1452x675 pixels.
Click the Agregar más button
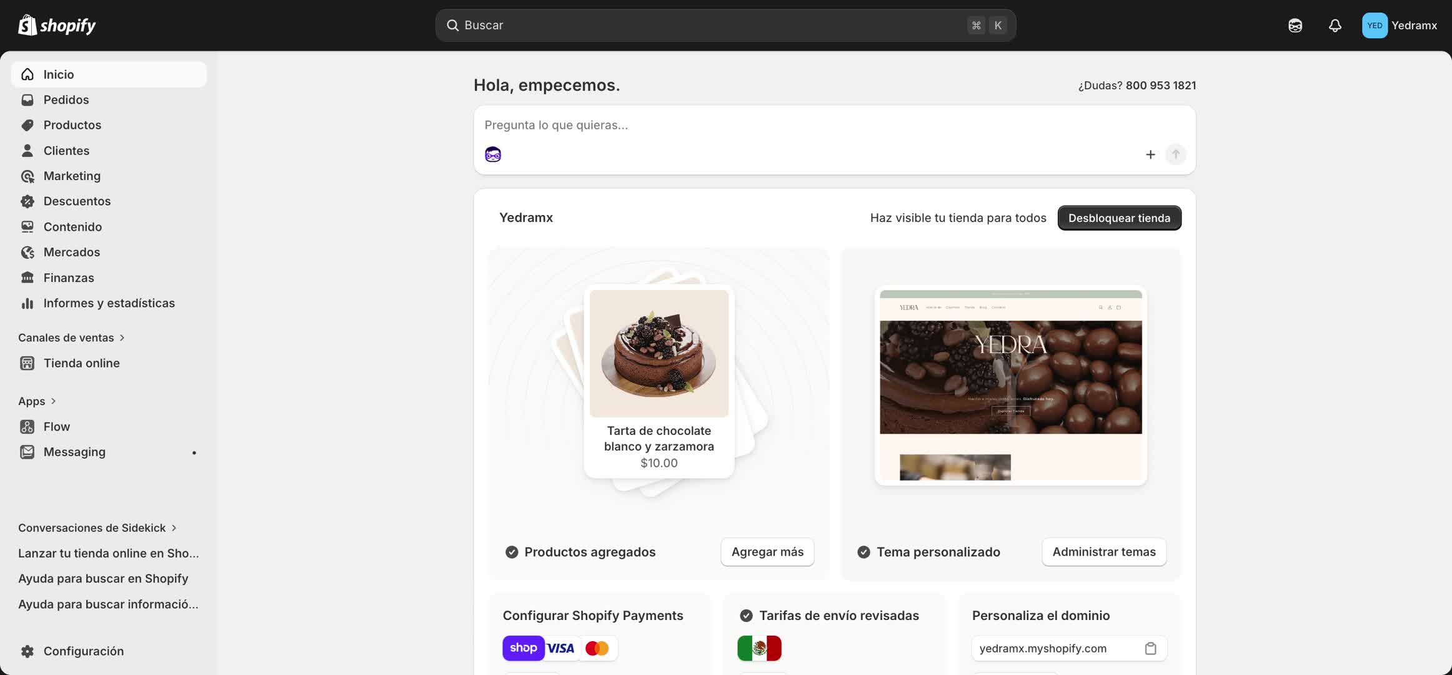pyautogui.click(x=767, y=552)
